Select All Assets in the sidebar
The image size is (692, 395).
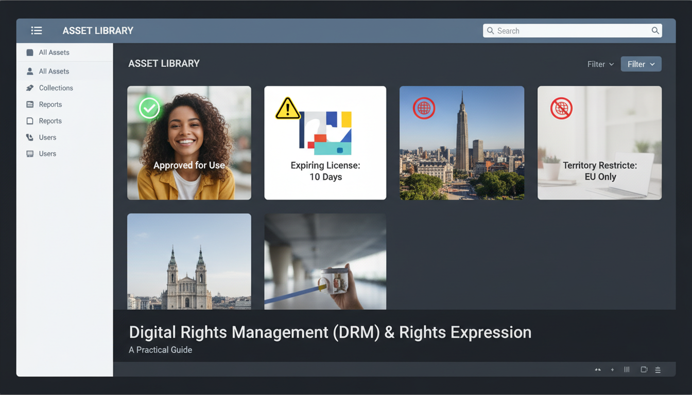pyautogui.click(x=54, y=52)
